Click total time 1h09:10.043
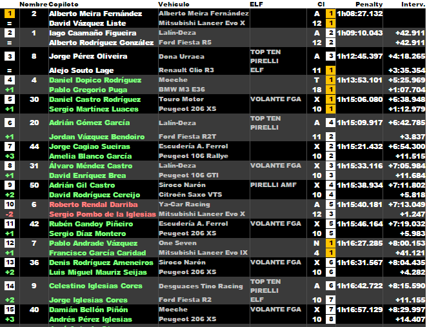The image size is (429, 327). click(x=359, y=33)
